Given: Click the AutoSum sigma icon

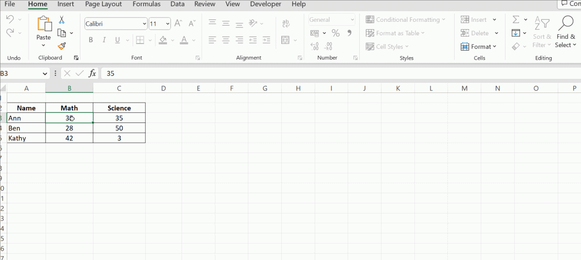Looking at the screenshot, I should click(x=516, y=20).
